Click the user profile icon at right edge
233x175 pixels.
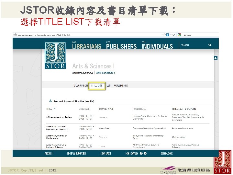216,58
